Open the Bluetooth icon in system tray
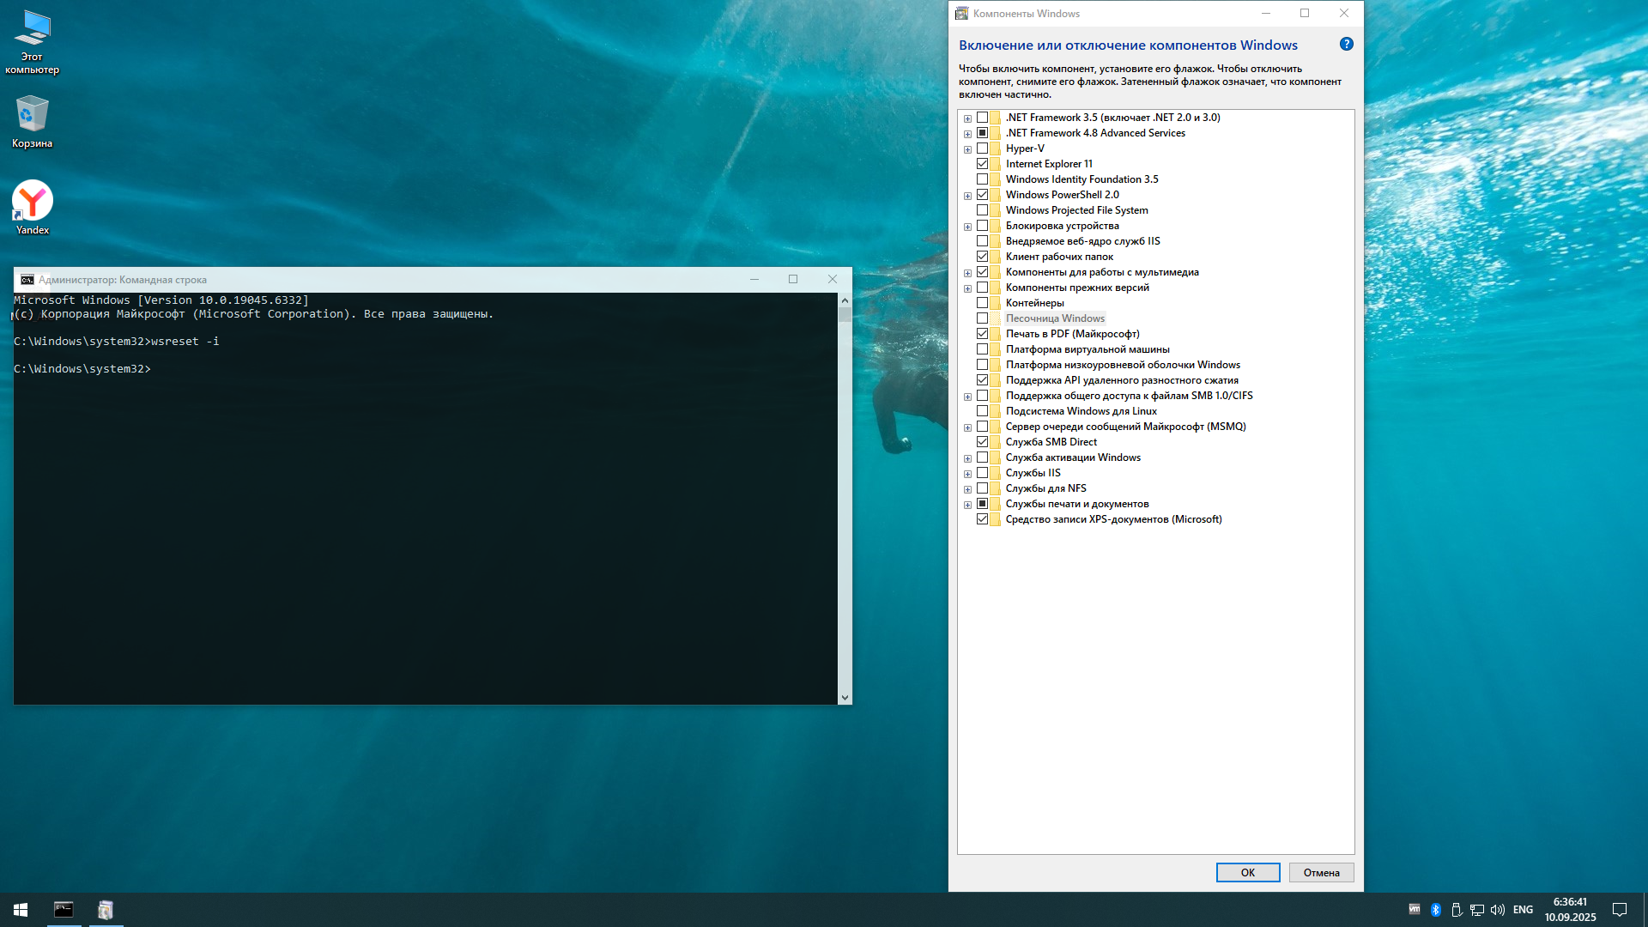Screen dimensions: 1648x927 [1436, 909]
